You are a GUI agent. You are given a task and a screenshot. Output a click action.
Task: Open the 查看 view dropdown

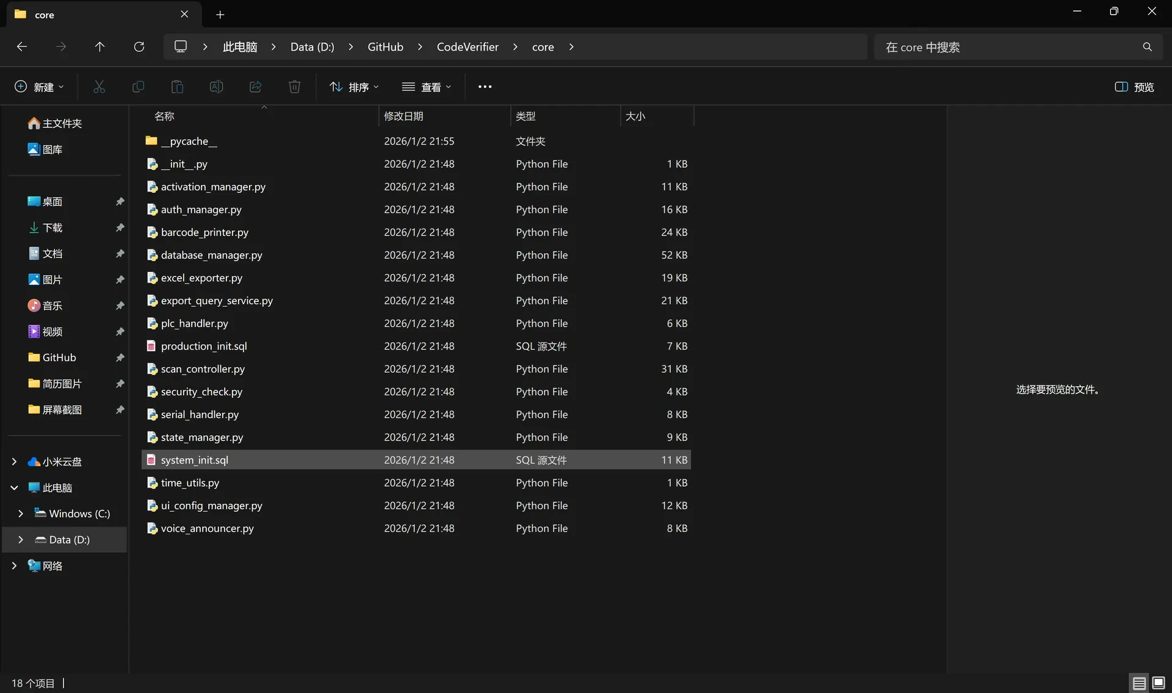pos(427,87)
